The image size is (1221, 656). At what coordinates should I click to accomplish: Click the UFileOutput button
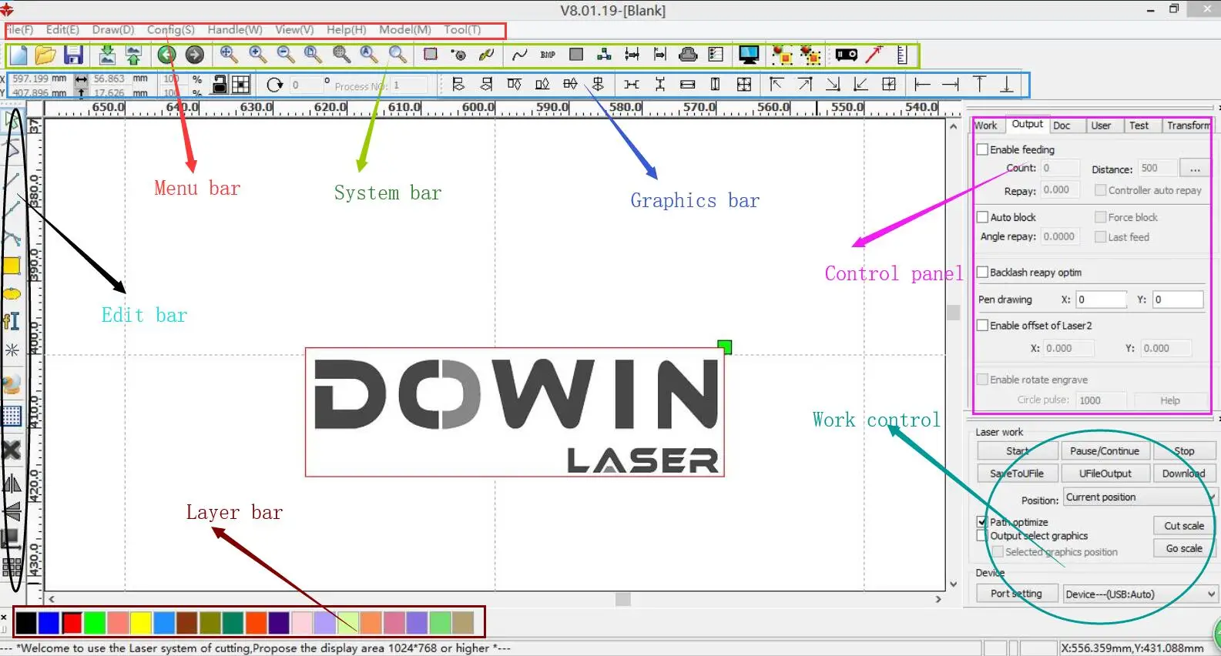point(1105,474)
